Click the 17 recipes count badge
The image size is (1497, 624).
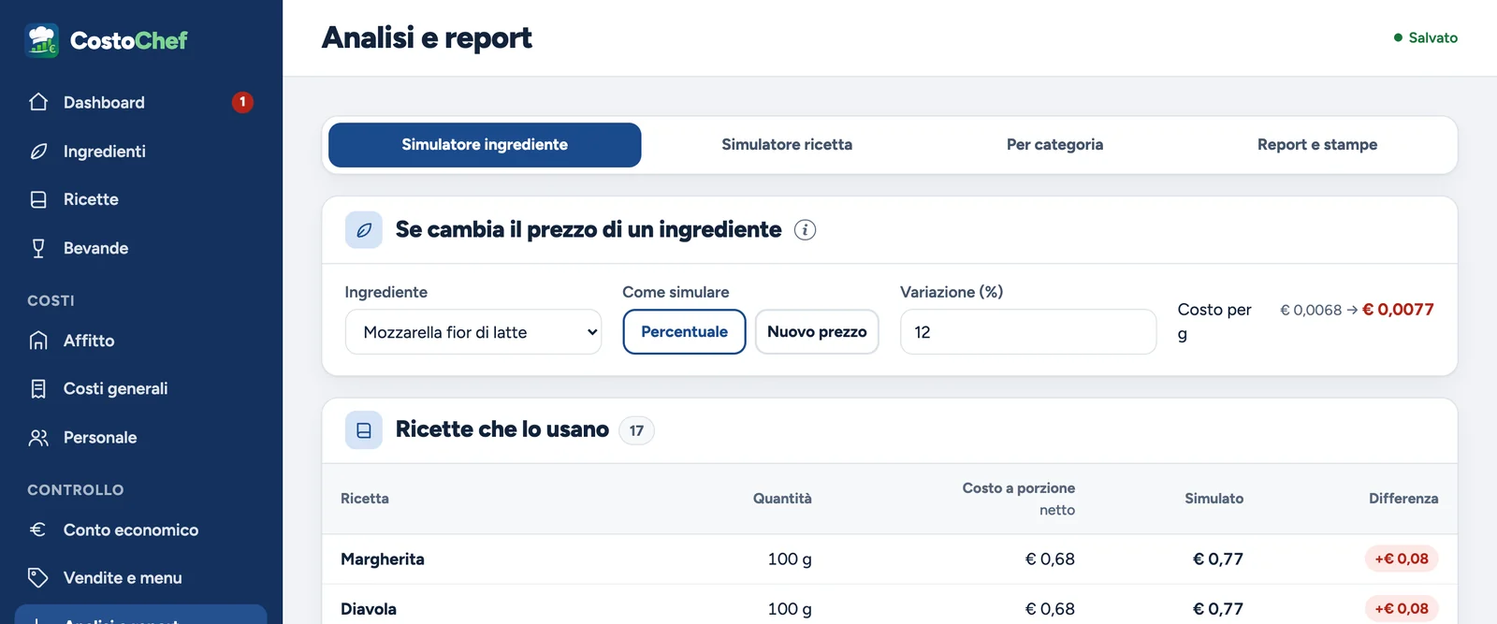point(636,430)
